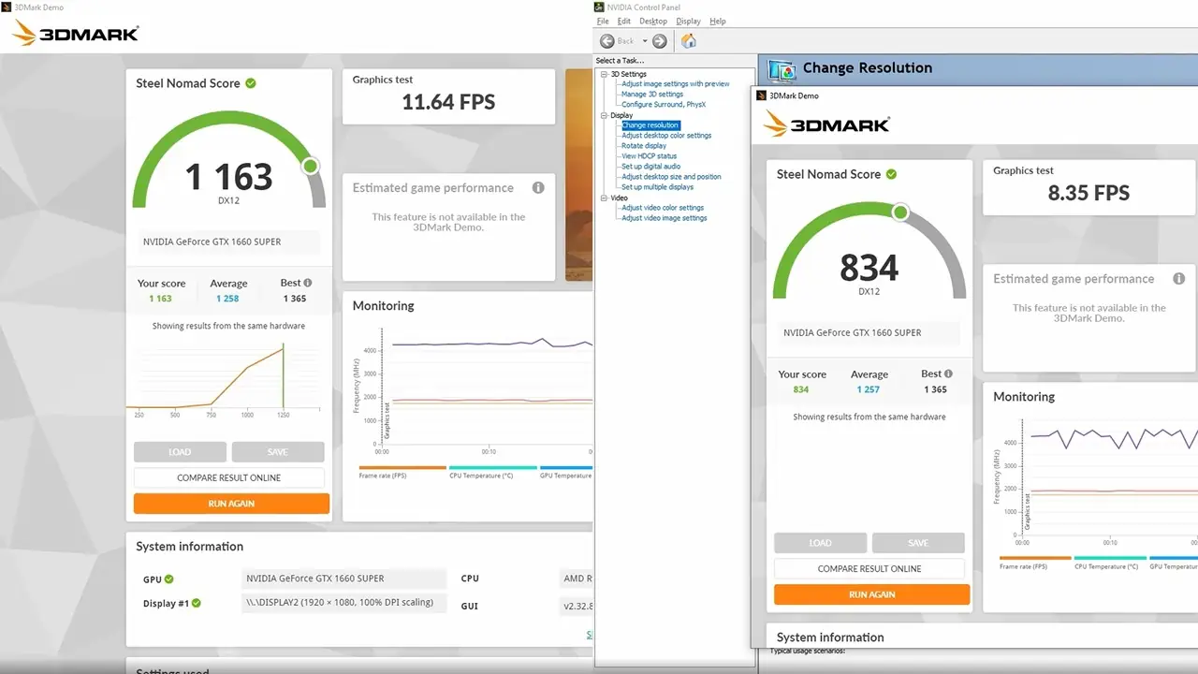Image resolution: width=1198 pixels, height=674 pixels.
Task: Select Set up digital audio task
Action: click(x=651, y=167)
